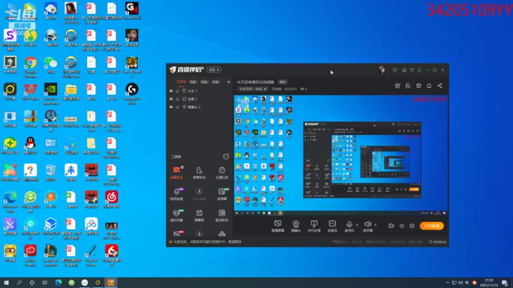The width and height of the screenshot is (513, 288).
Task: Open the 歌词助手 lyrics helper tool
Action: click(222, 215)
